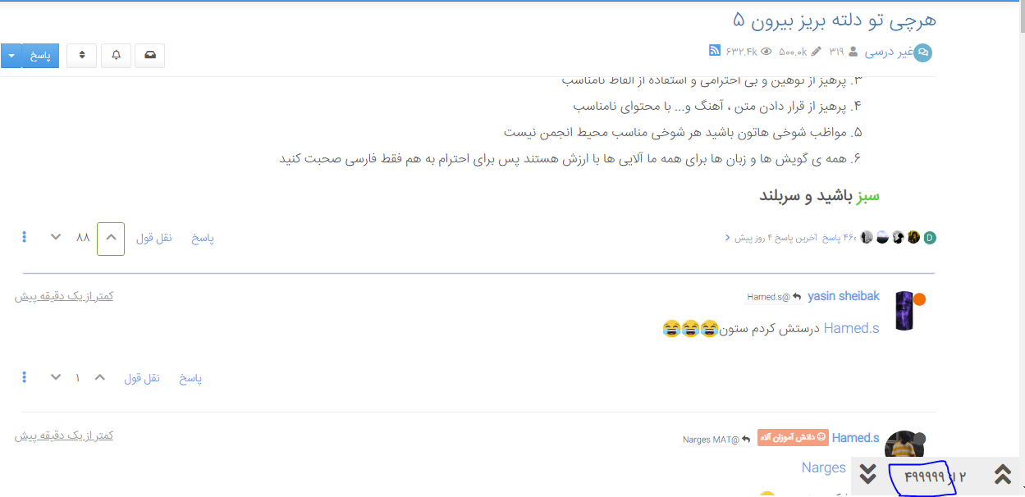Click پاسخ under the first post
1025x497 pixels.
click(x=203, y=238)
